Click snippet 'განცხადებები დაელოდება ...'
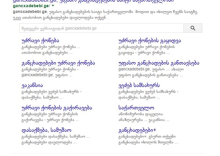 [x=49, y=142]
